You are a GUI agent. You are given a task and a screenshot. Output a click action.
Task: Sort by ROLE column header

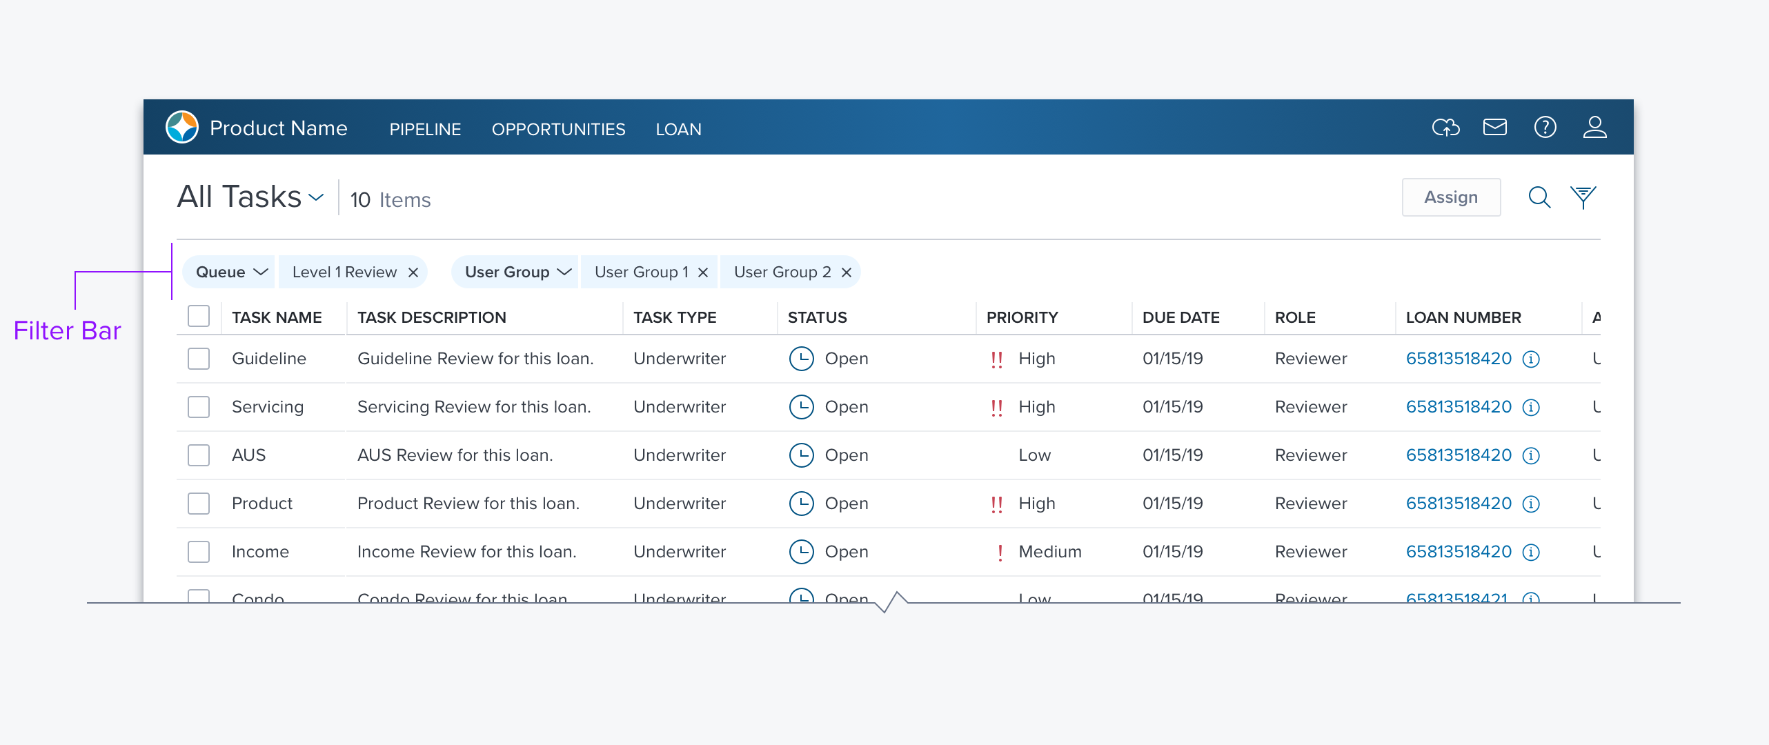(x=1295, y=317)
